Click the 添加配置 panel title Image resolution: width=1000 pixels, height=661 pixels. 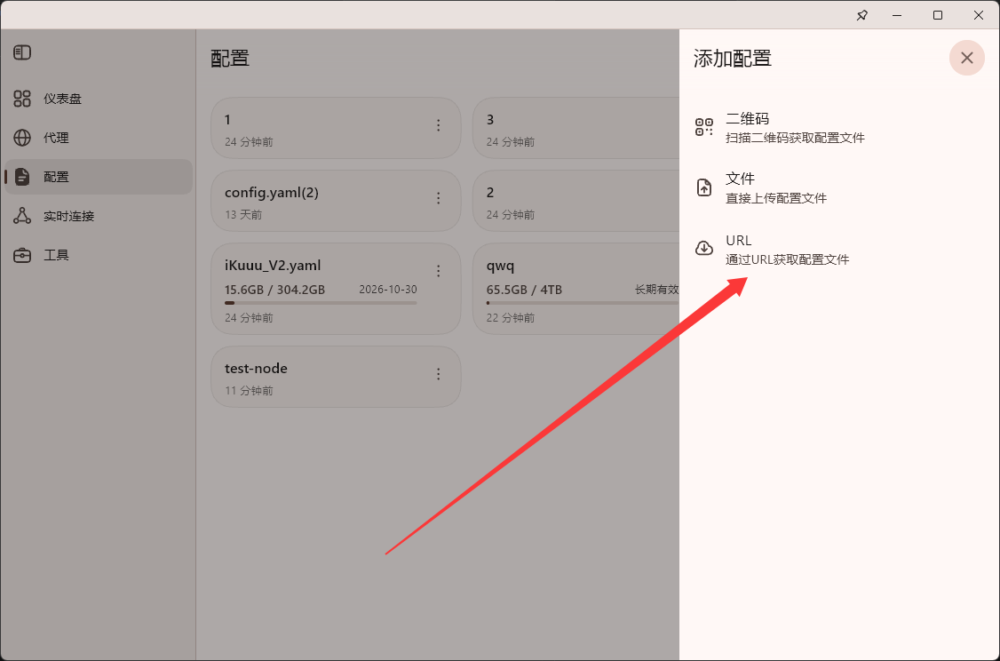tap(733, 59)
